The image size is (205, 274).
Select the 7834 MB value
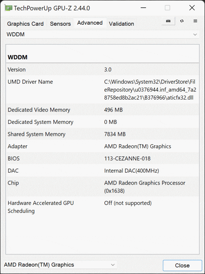click(x=115, y=134)
